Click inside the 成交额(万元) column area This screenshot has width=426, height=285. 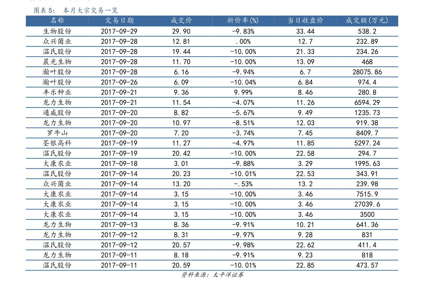[367, 104]
